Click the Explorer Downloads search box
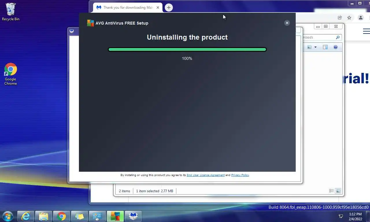The image size is (370, 222). click(x=321, y=37)
